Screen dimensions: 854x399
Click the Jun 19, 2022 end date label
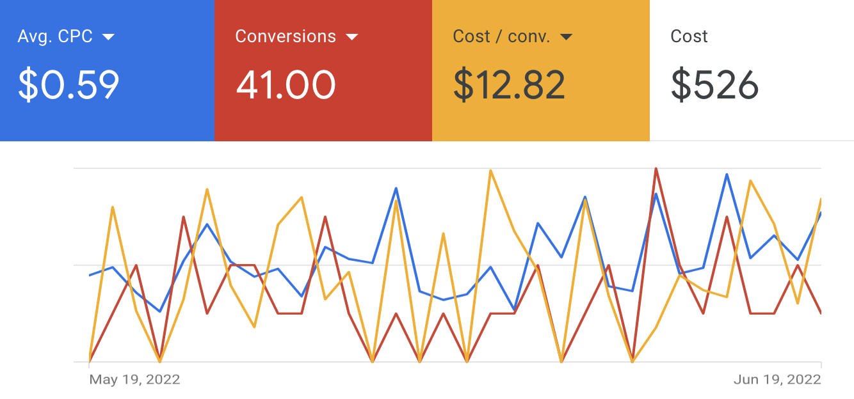[777, 380]
